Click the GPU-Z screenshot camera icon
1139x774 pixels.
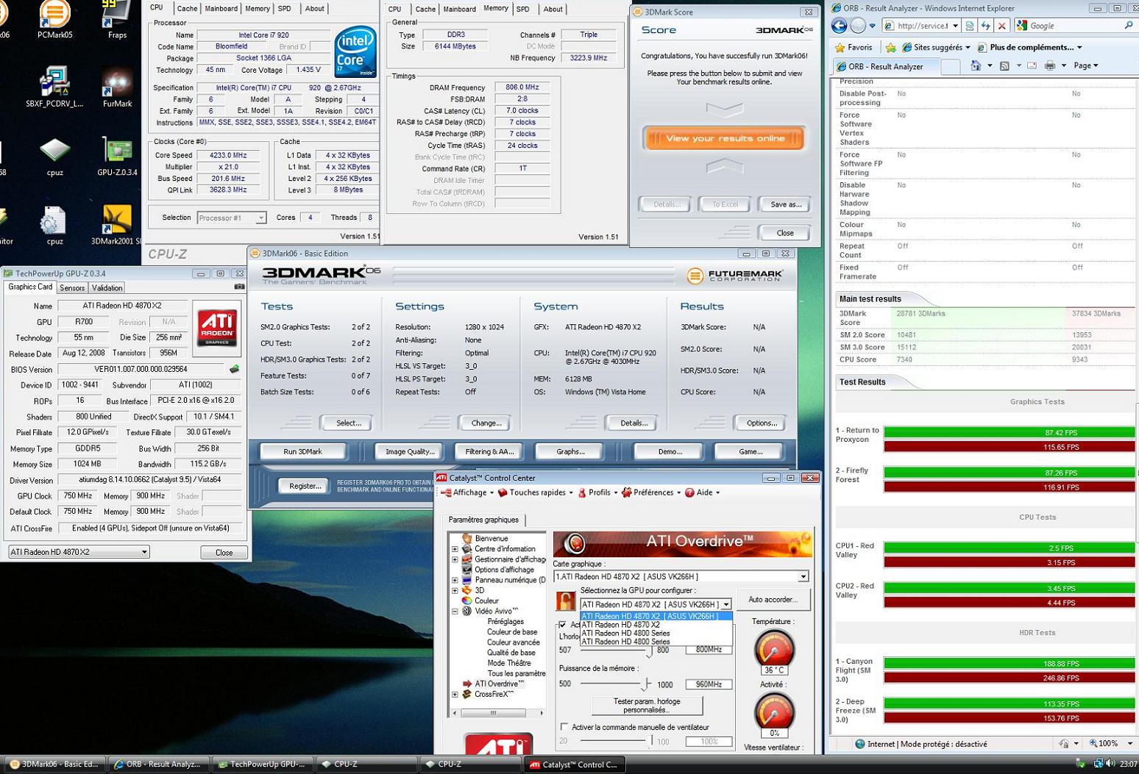pyautogui.click(x=239, y=287)
